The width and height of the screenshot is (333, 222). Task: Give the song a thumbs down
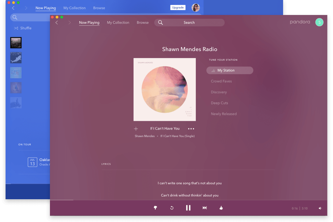point(155,208)
